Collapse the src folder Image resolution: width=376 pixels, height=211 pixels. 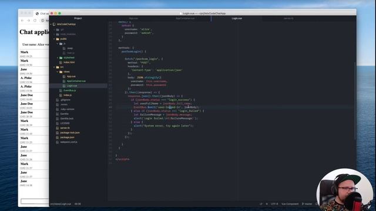(54, 67)
